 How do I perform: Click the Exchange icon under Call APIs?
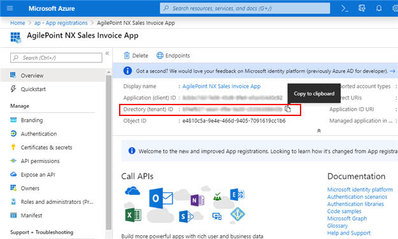237,194
